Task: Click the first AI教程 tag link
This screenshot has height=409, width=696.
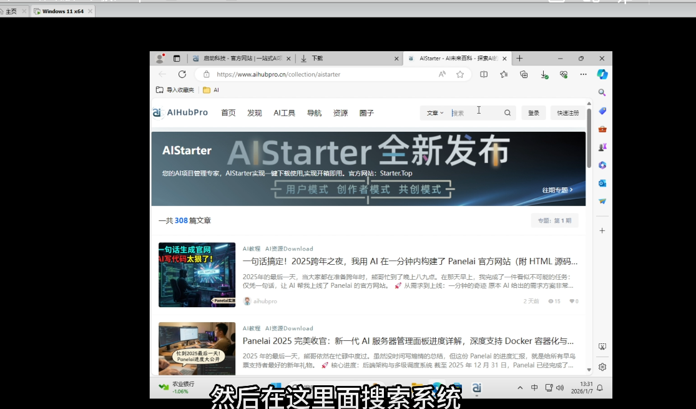Action: [251, 249]
